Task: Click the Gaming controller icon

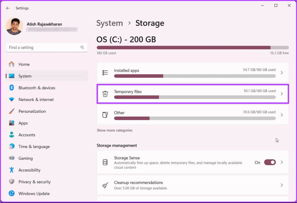Action: coord(12,158)
